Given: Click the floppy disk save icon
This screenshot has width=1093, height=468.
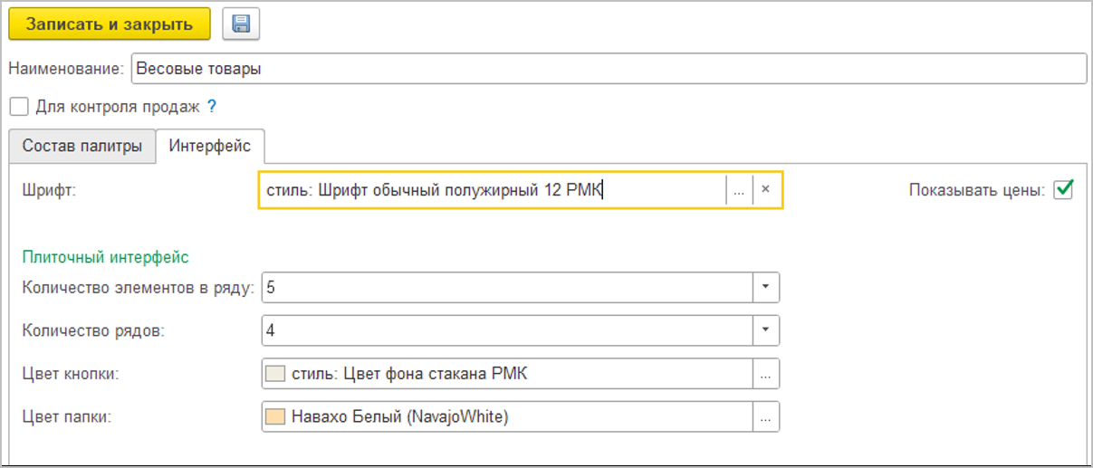Looking at the screenshot, I should [240, 24].
